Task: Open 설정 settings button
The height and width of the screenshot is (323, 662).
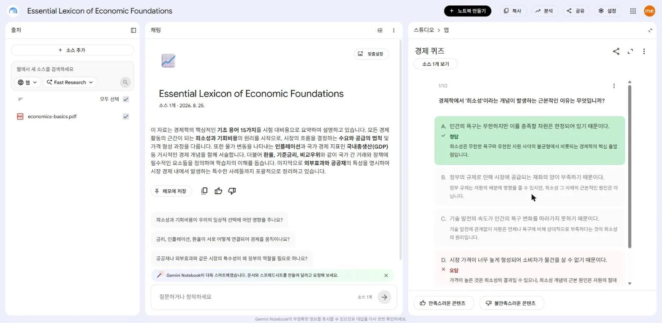Action: 608,11
